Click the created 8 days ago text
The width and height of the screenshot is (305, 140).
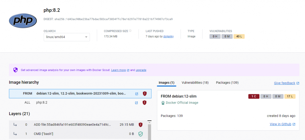281,116
